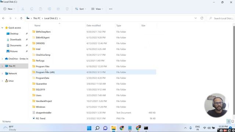Switch to large icons view layout
The image size is (235, 132).
tap(233, 121)
